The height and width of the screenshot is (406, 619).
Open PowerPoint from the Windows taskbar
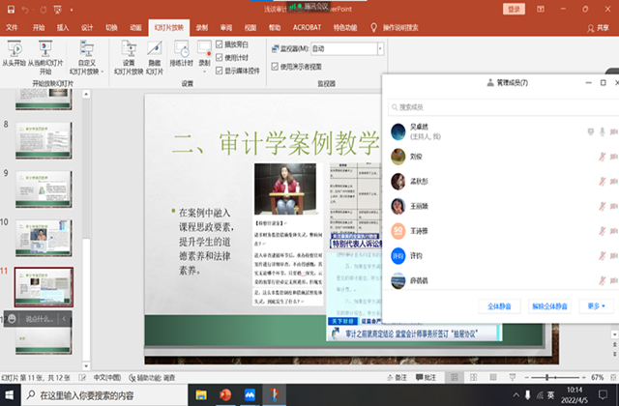coord(226,394)
